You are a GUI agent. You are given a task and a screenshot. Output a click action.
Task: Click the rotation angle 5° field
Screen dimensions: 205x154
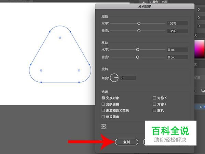pos(128,78)
